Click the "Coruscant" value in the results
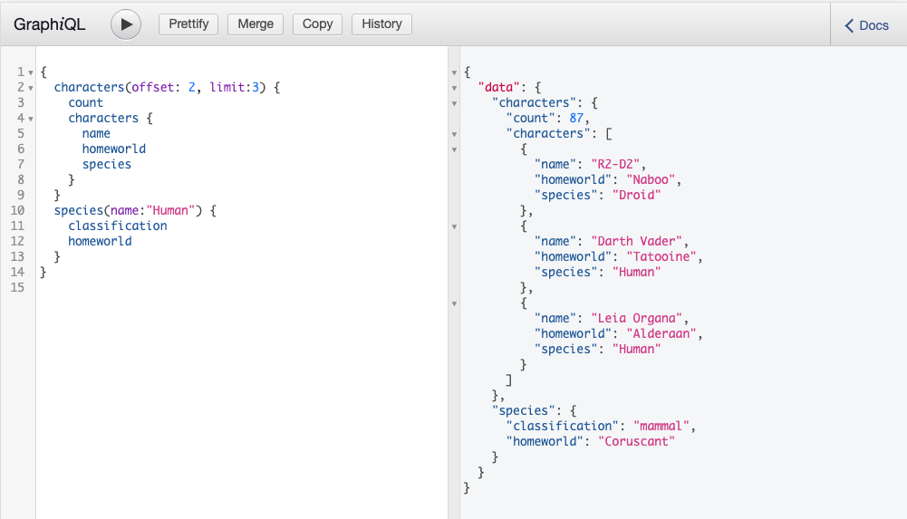 point(637,441)
